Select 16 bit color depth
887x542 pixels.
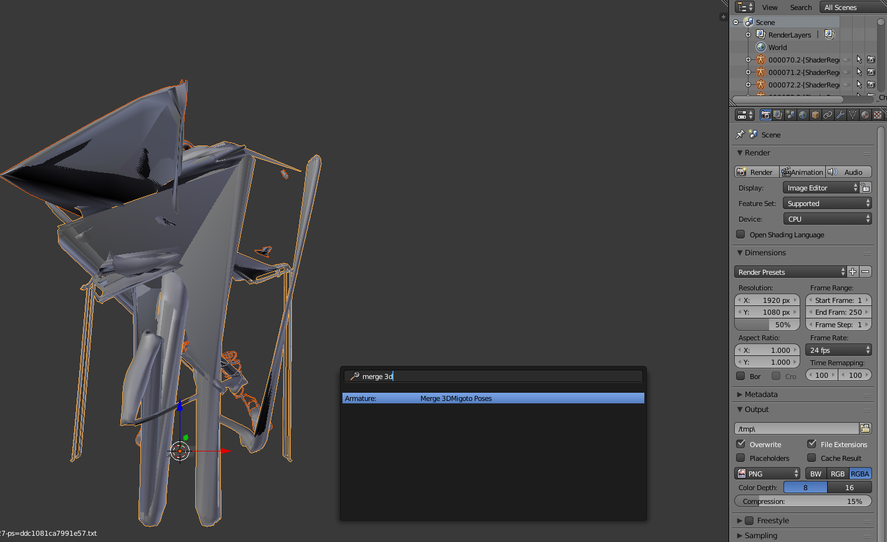pyautogui.click(x=849, y=487)
